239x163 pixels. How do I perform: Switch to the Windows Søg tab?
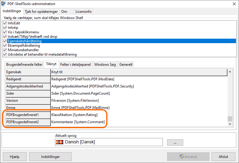105,65
